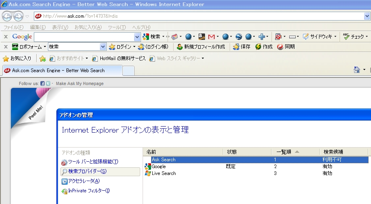Image resolution: width=371 pixels, height=204 pixels.
Task: Select the Ask Search provider row
Action: coord(256,160)
